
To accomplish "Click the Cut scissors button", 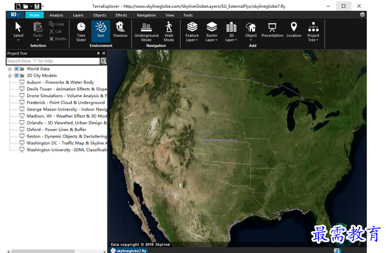I will point(55,31).
